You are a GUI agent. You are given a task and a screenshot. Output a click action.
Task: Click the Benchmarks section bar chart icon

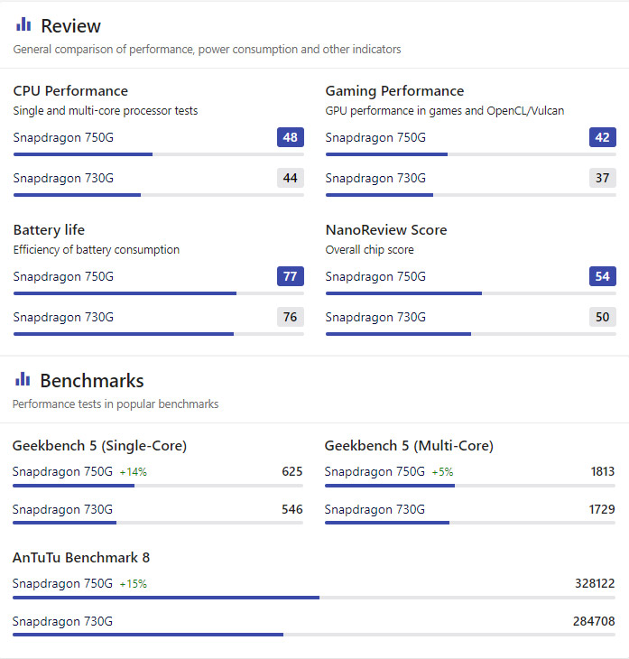pyautogui.click(x=23, y=378)
